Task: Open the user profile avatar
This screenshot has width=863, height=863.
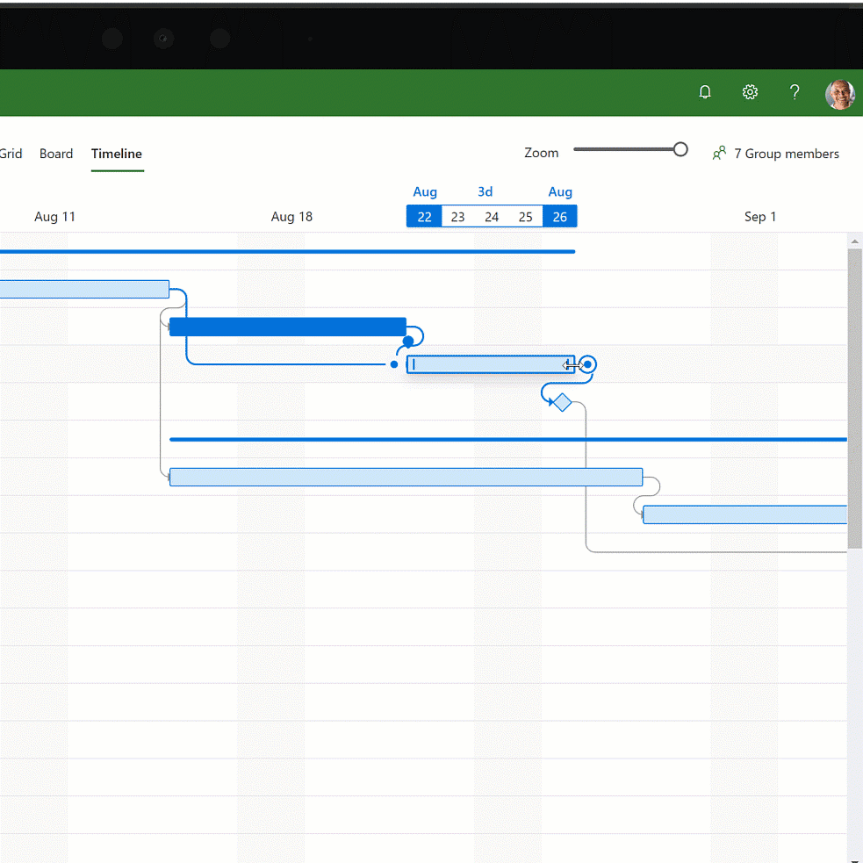Action: pos(839,94)
